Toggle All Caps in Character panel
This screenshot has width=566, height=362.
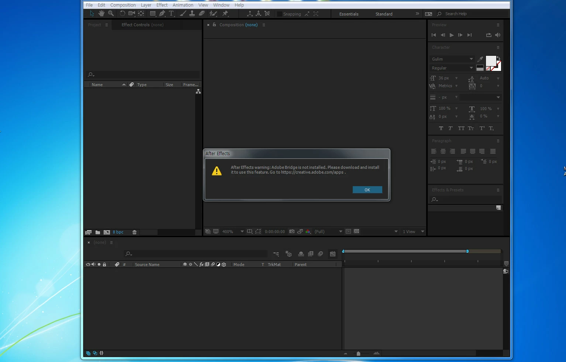[x=461, y=128]
